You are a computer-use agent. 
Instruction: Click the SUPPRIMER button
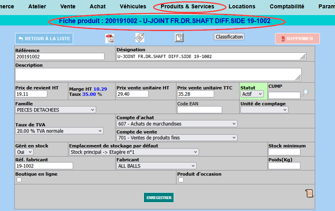(297, 39)
